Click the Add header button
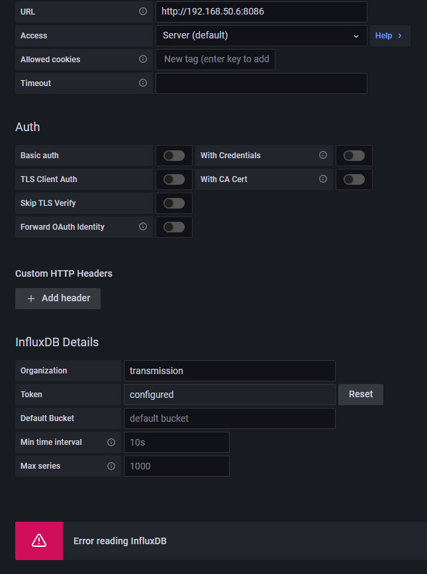The height and width of the screenshot is (574, 427). (58, 299)
